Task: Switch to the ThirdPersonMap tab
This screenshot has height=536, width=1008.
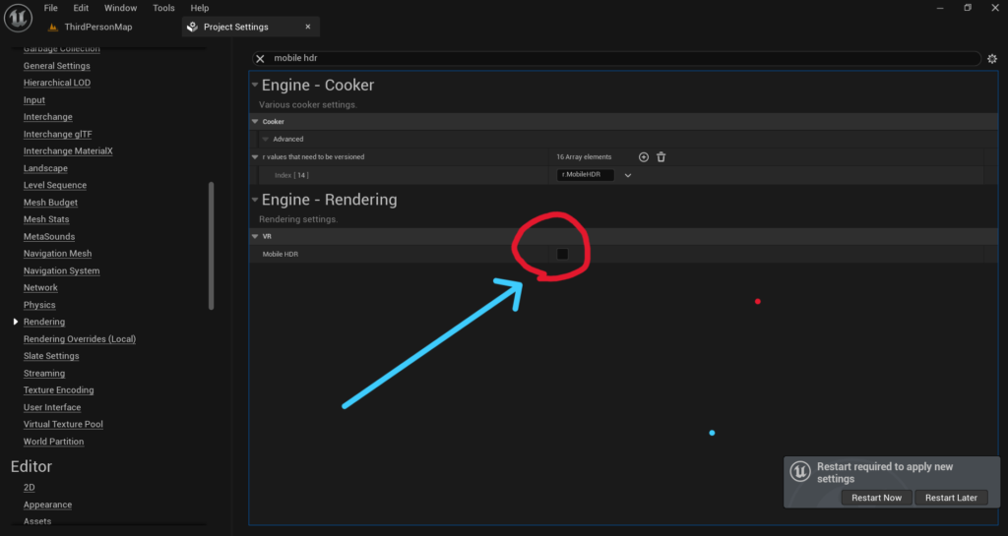Action: coord(98,27)
